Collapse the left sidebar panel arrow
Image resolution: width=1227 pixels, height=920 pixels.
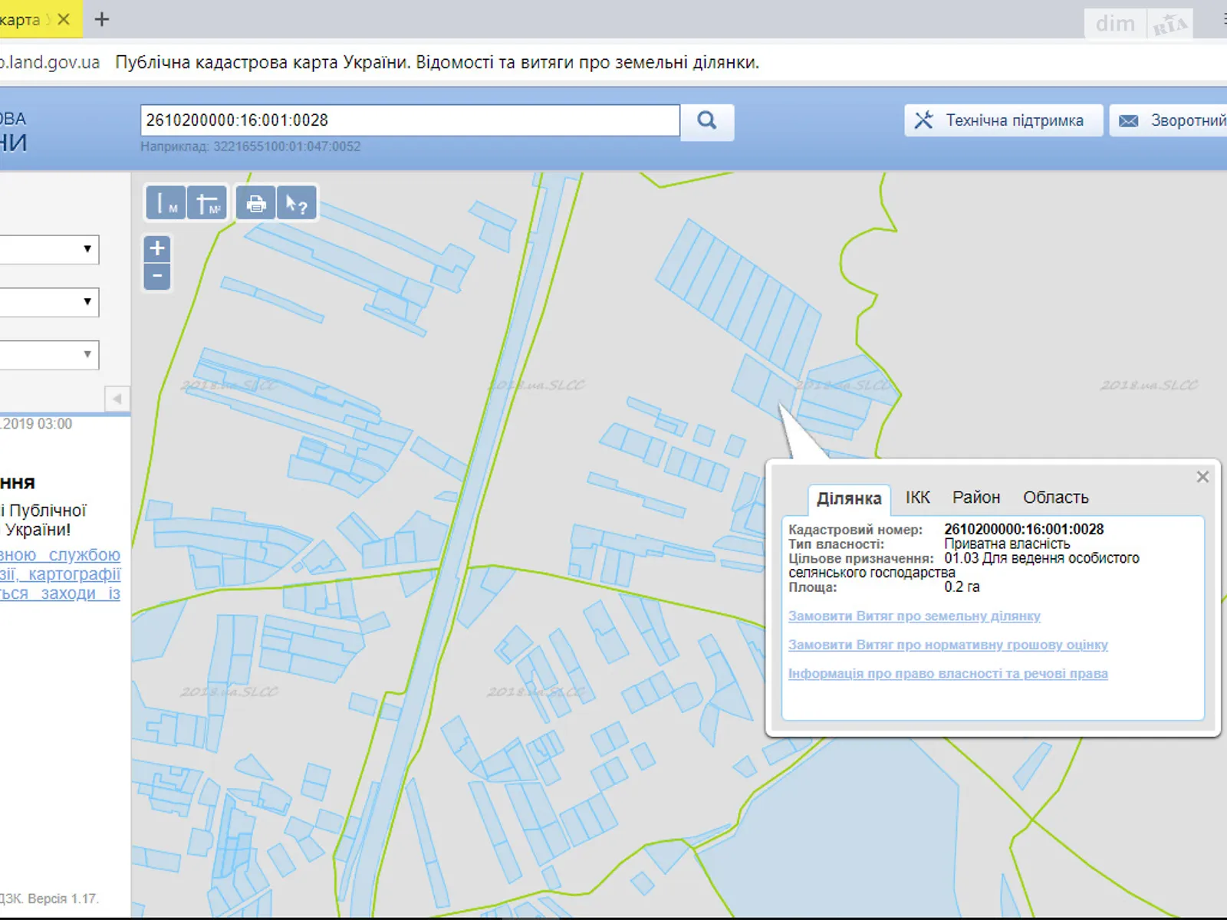click(117, 399)
